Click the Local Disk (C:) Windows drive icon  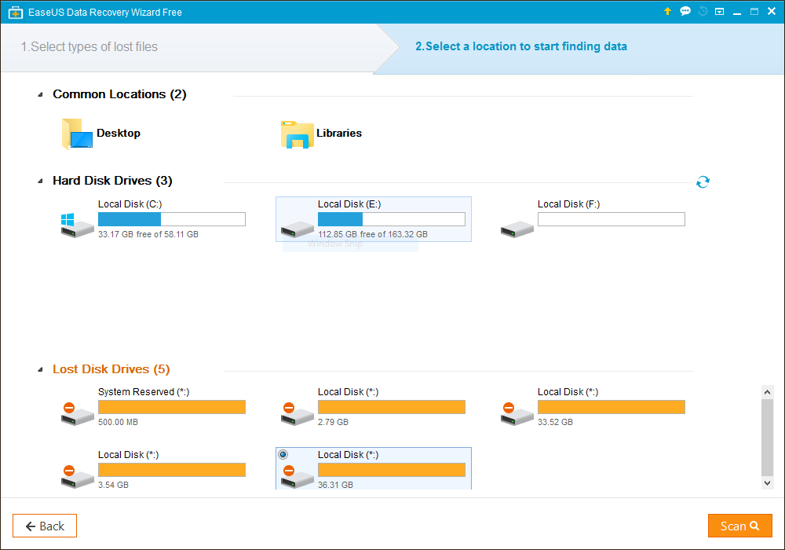click(77, 225)
